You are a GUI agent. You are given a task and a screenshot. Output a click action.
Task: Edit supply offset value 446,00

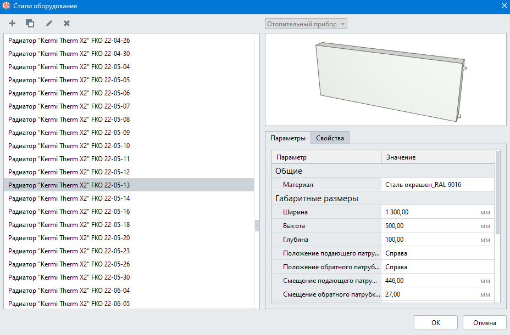tap(438, 281)
